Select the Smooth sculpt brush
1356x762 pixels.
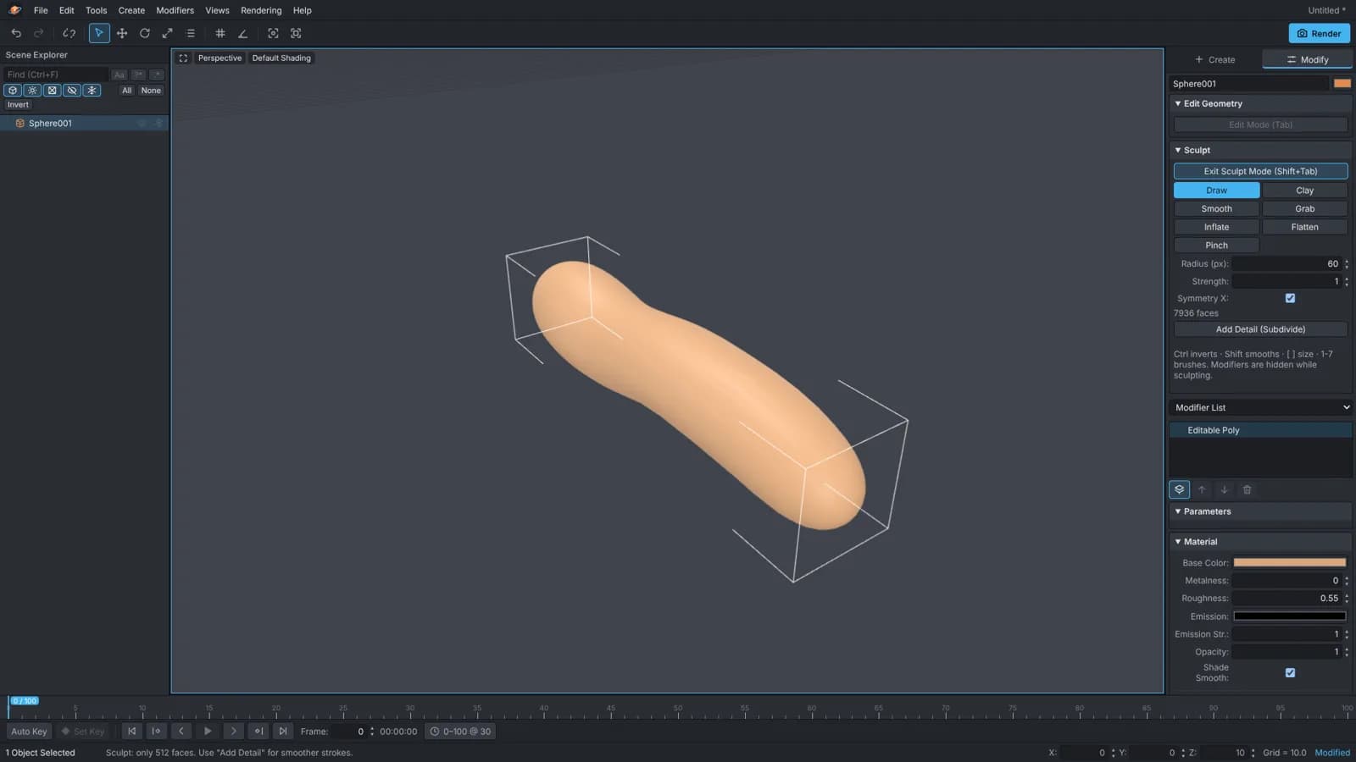point(1216,208)
